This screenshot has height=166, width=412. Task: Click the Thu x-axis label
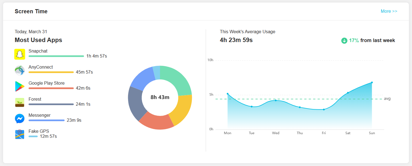(x=300, y=133)
